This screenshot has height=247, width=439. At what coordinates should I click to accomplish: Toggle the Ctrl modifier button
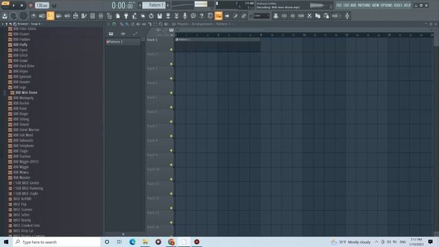pyautogui.click(x=284, y=16)
